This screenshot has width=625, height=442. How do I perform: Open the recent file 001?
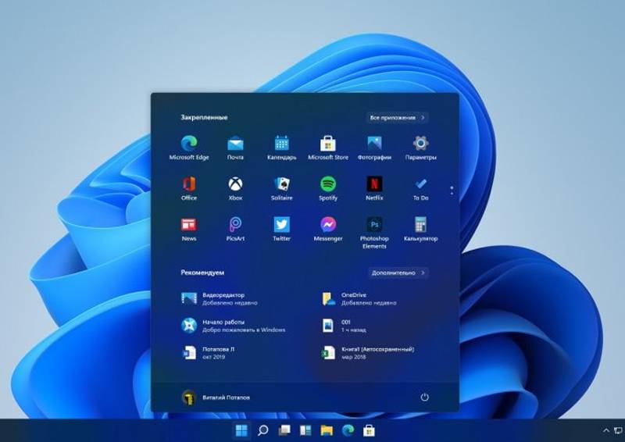[344, 326]
